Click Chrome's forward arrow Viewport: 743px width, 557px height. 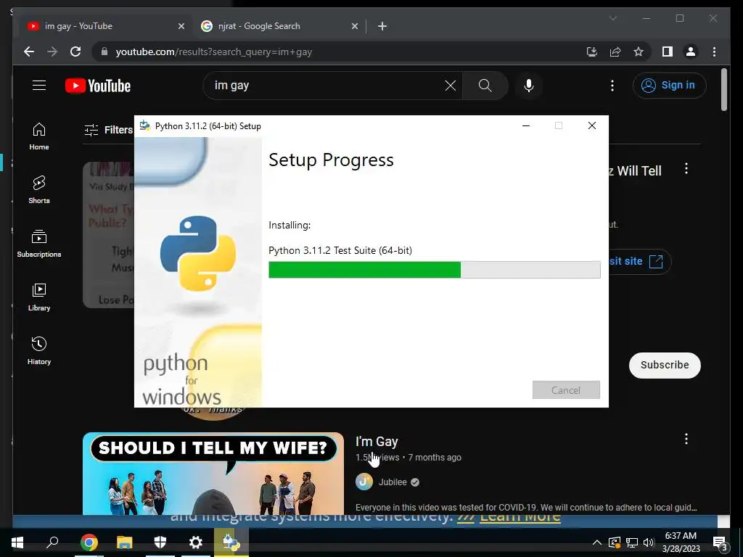[x=52, y=51]
